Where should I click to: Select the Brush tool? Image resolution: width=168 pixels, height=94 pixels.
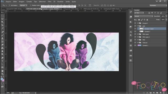[x=2, y=35]
